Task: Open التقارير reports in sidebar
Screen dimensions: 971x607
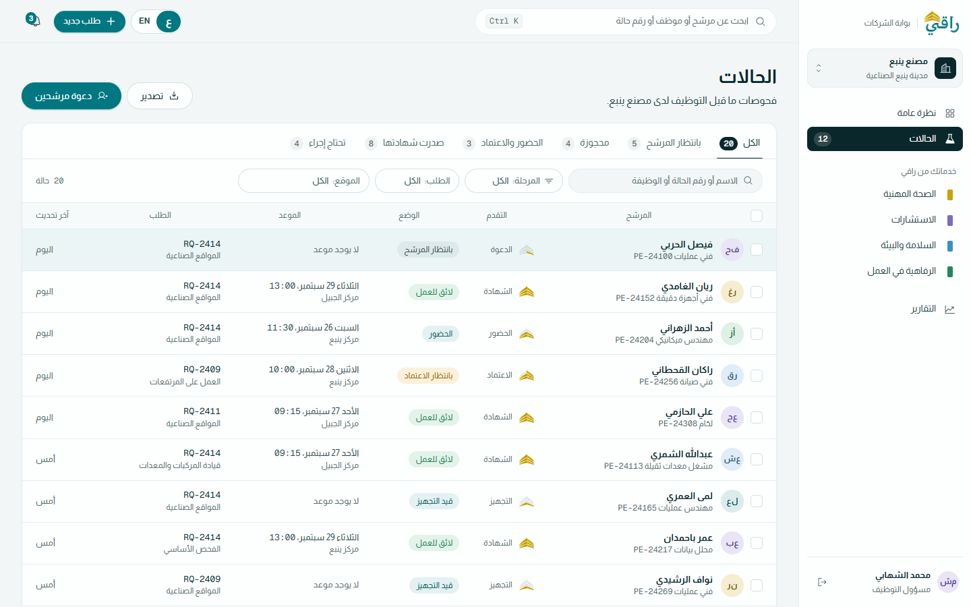Action: click(885, 309)
